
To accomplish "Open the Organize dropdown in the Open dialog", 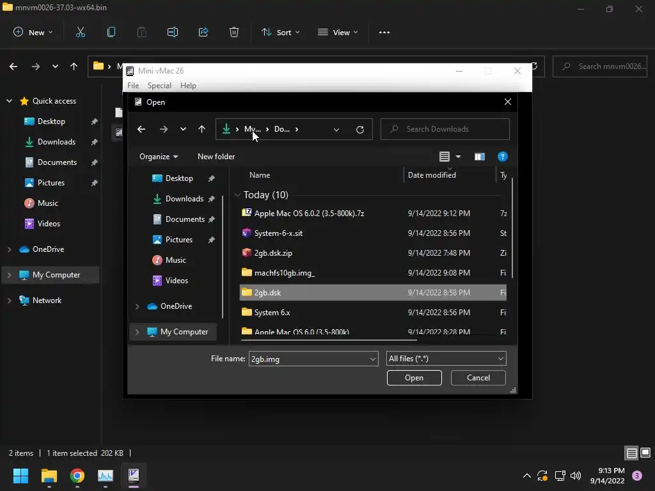I will coord(159,157).
